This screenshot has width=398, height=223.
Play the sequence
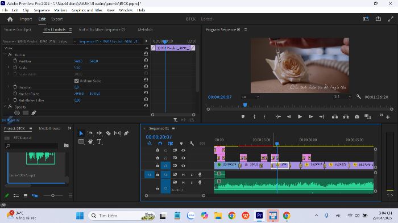pos(300,116)
